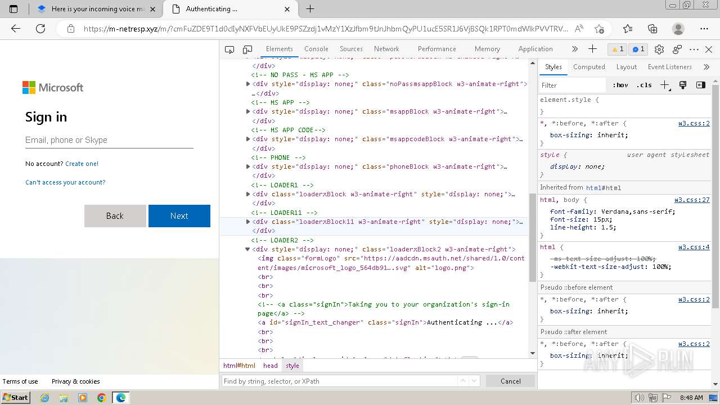720x405 pixels.
Task: Expand the msappcodeBlock div node
Action: click(248, 139)
